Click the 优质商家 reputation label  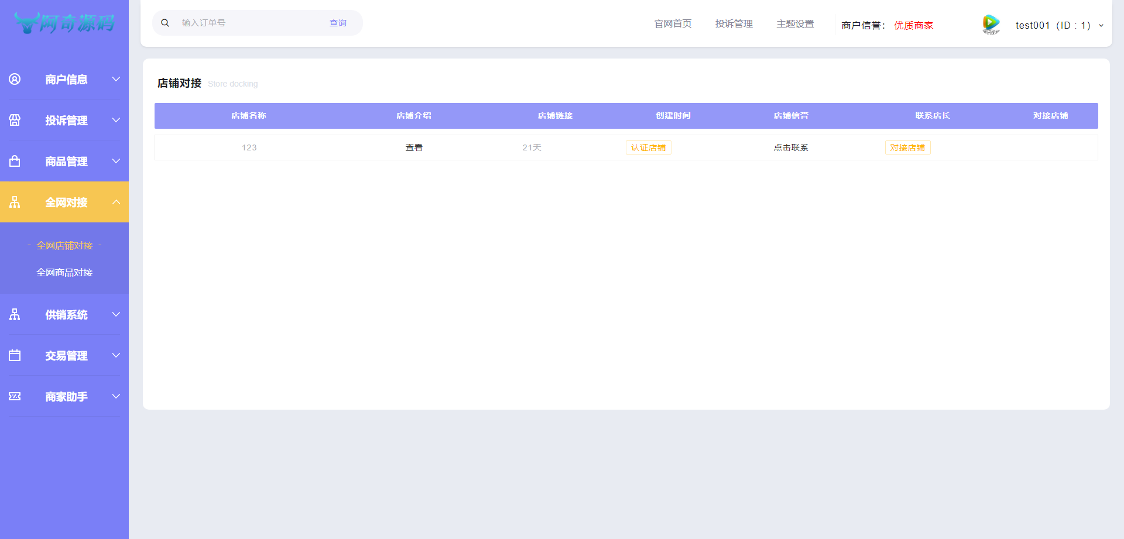click(913, 25)
